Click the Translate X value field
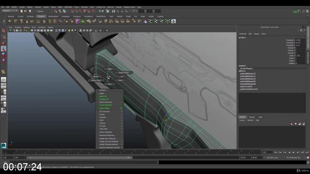Screen dimensions: 310x174 [300, 40]
